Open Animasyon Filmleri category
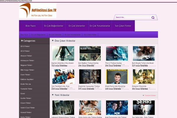The width and height of the screenshot is (177, 118). [x=27, y=60]
